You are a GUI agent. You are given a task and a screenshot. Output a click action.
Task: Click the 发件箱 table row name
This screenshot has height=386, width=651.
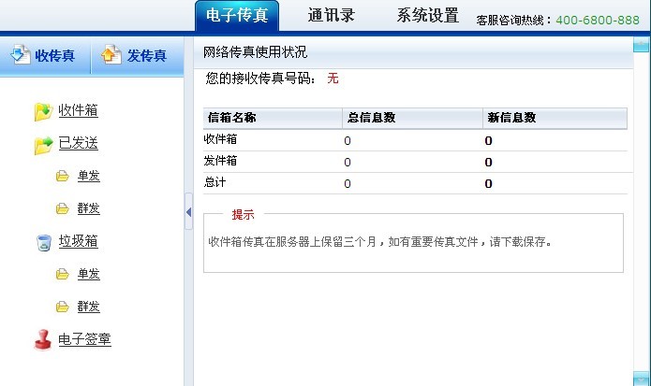coord(220,161)
